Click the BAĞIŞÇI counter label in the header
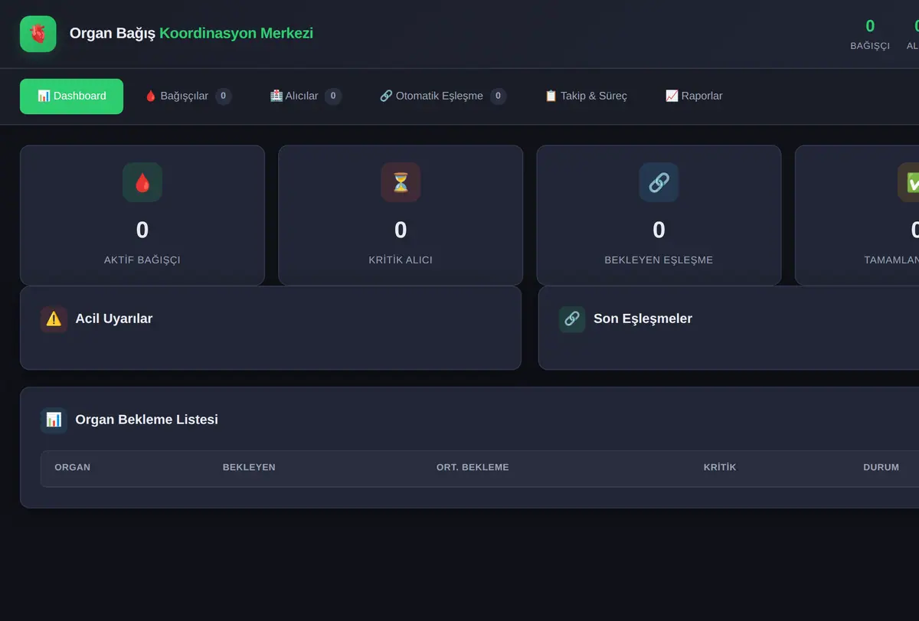 870,46
